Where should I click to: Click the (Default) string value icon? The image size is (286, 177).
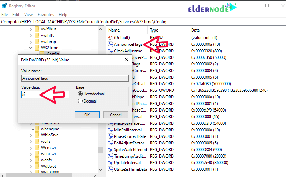111,37
